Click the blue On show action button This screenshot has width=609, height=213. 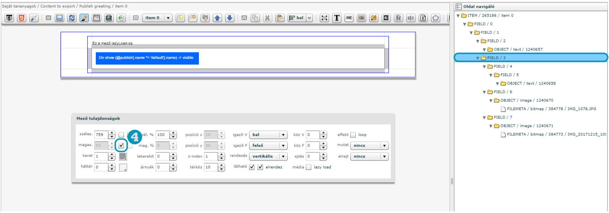[x=147, y=58]
